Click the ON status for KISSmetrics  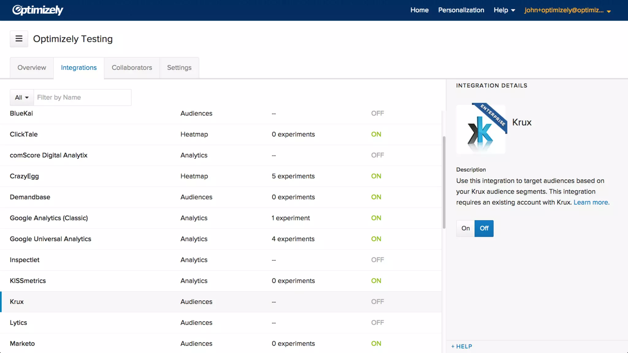[x=376, y=281]
